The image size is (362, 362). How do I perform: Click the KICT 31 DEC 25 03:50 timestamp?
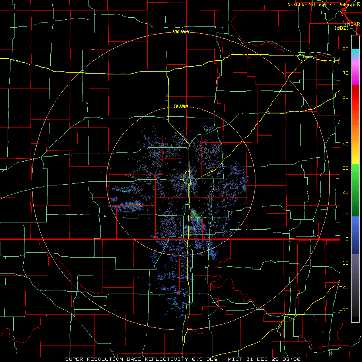pyautogui.click(x=264, y=359)
